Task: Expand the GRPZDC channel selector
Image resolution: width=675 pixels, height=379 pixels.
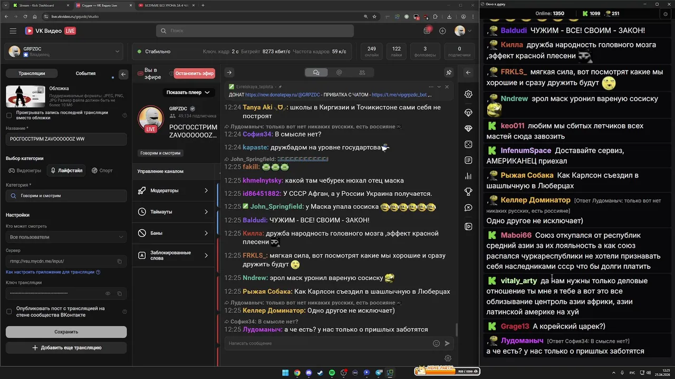Action: (x=64, y=52)
